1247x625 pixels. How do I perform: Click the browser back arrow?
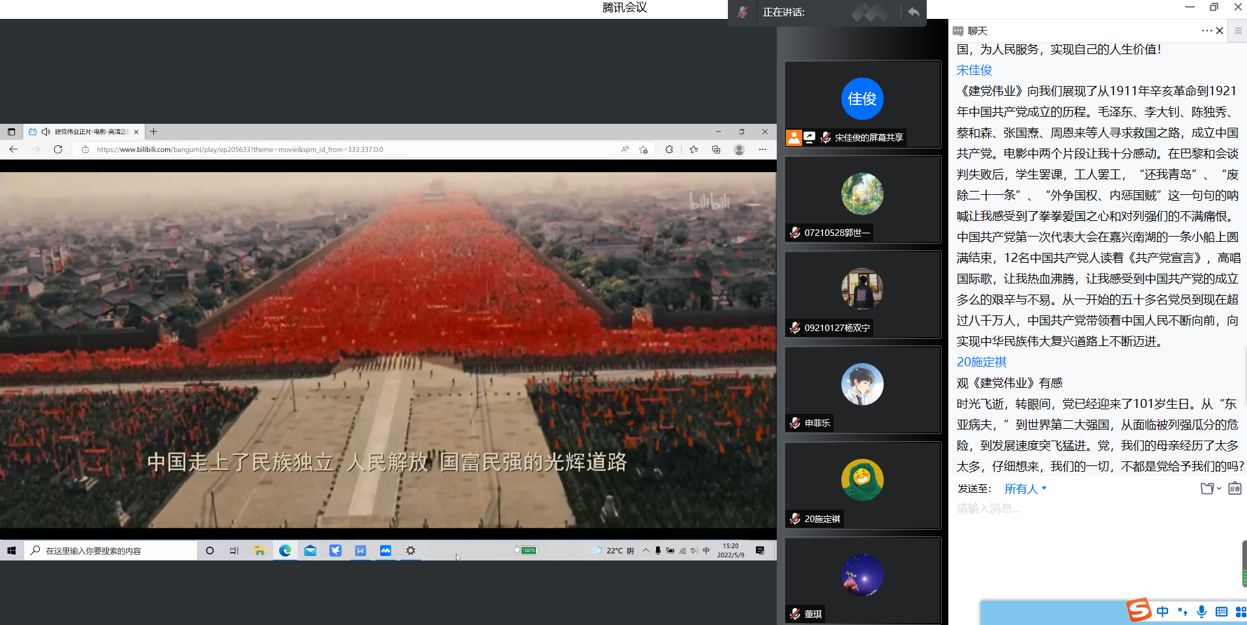(14, 149)
